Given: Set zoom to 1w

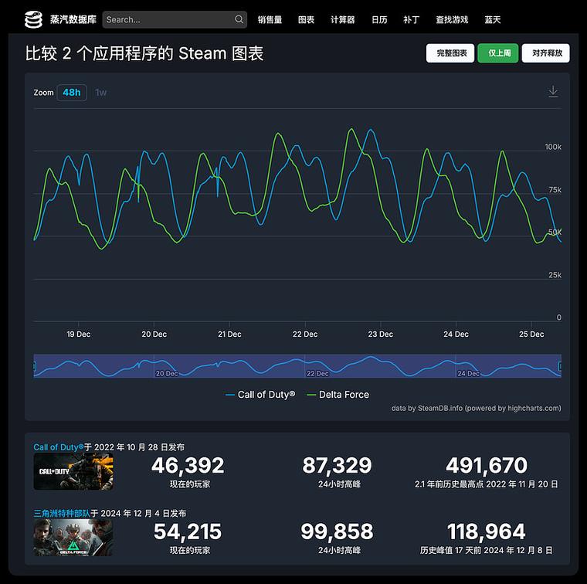Looking at the screenshot, I should (100, 93).
